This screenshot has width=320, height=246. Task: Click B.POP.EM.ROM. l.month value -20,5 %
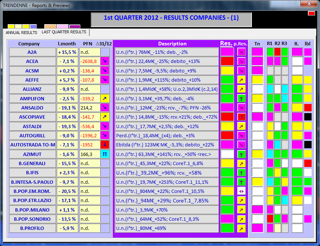pyautogui.click(x=67, y=191)
